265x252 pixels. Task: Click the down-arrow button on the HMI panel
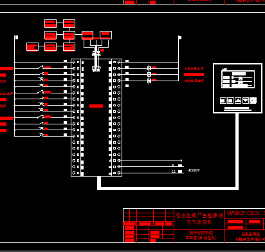point(246,101)
